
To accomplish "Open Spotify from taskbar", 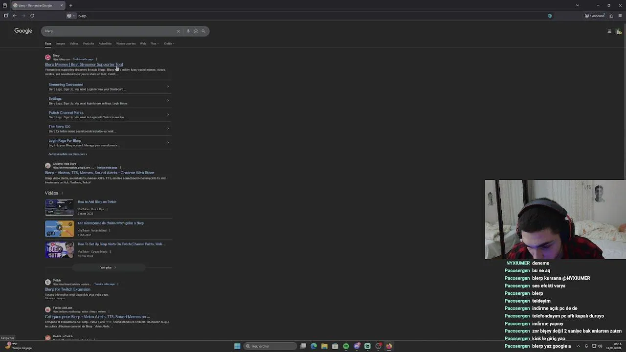I will [x=346, y=346].
